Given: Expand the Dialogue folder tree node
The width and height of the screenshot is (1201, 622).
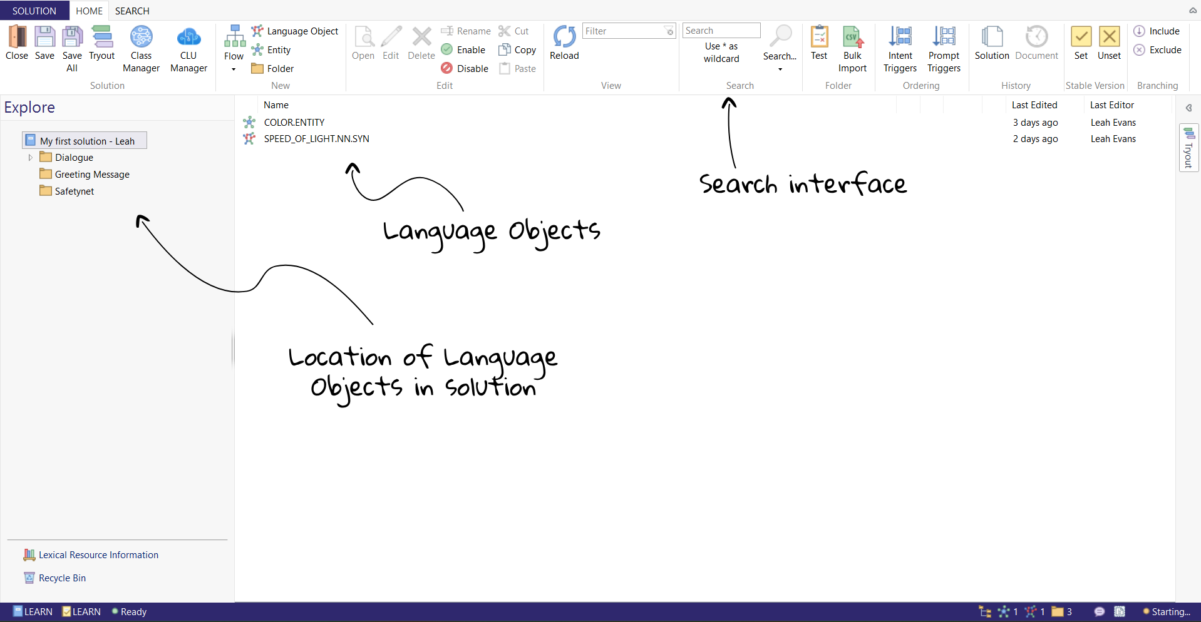Looking at the screenshot, I should tap(30, 158).
